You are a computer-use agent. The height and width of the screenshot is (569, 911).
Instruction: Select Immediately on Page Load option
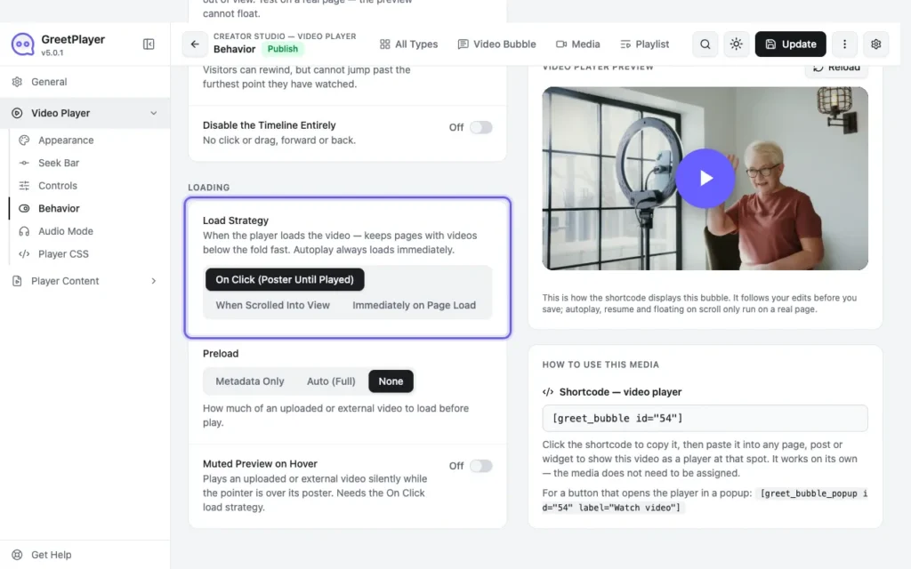pyautogui.click(x=415, y=305)
